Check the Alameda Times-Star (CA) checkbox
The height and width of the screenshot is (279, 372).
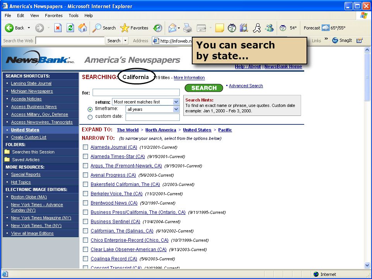click(x=85, y=156)
